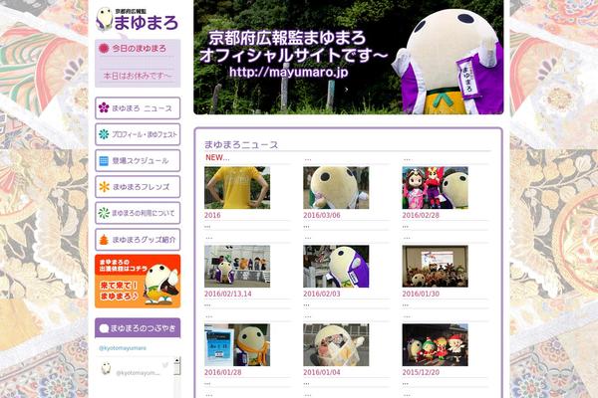
Task: Open the 2016/01/28 news date link
Action: point(222,372)
